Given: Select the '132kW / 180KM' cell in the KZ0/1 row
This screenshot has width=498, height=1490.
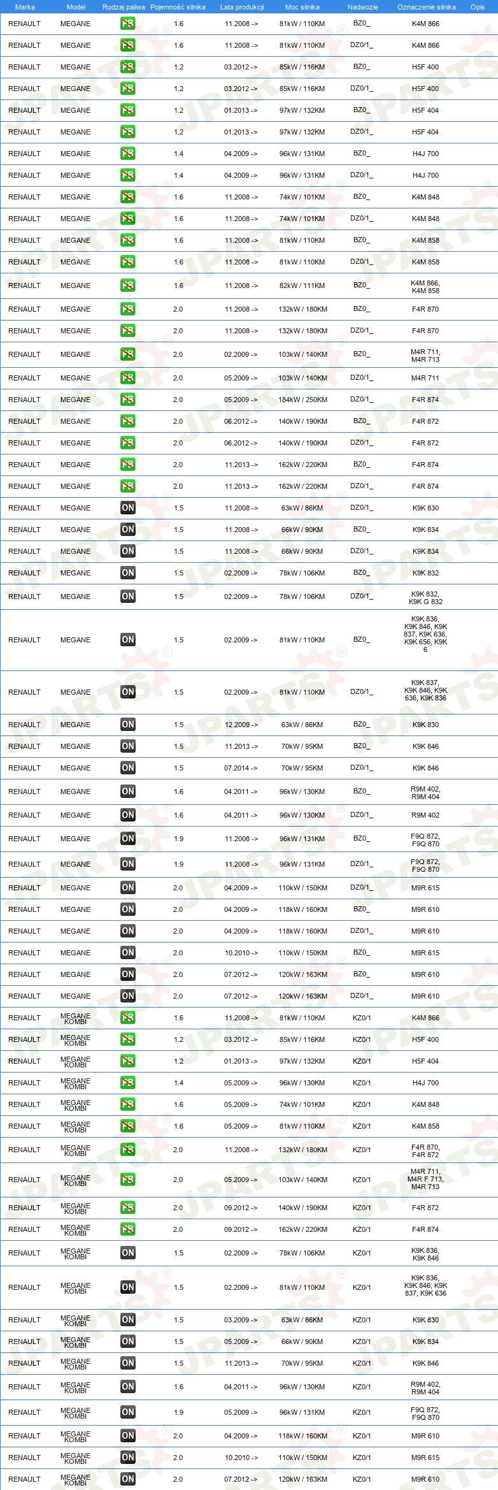Looking at the screenshot, I should tap(302, 1150).
